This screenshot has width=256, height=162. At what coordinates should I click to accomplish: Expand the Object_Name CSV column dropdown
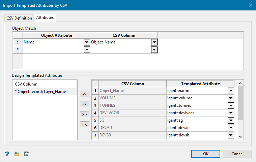click(154, 42)
